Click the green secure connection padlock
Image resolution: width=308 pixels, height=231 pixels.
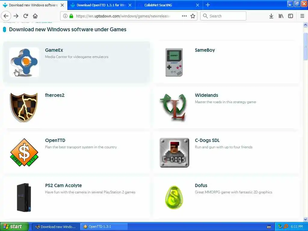pyautogui.click(x=71, y=16)
